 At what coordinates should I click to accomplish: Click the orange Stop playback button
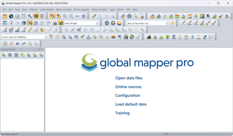coord(11,44)
